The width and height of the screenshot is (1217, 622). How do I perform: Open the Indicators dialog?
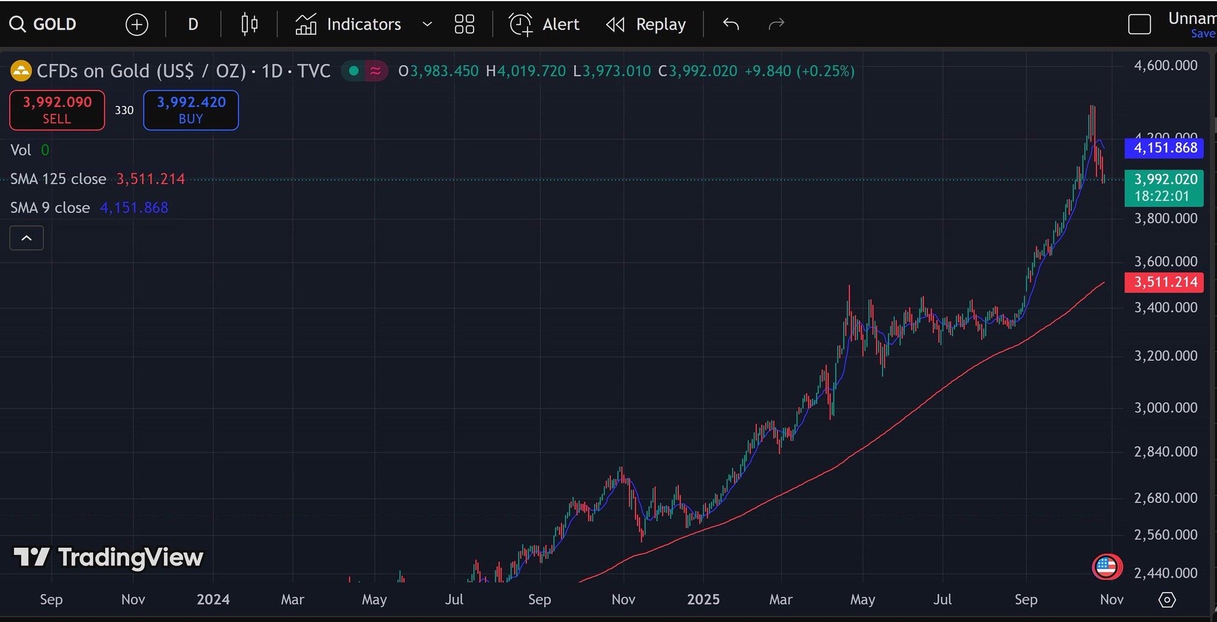pyautogui.click(x=349, y=24)
